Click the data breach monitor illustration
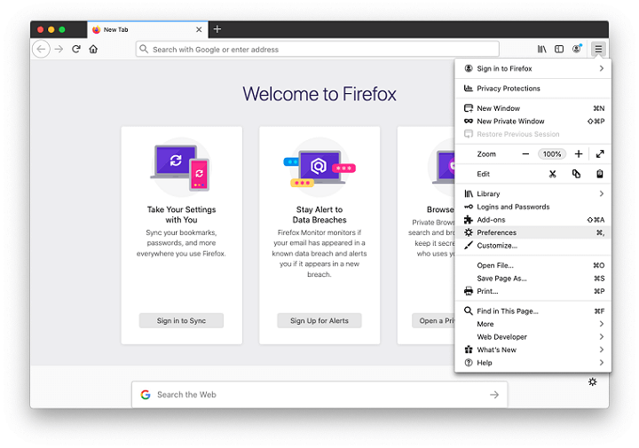Image resolution: width=639 pixels, height=448 pixels. point(319,168)
